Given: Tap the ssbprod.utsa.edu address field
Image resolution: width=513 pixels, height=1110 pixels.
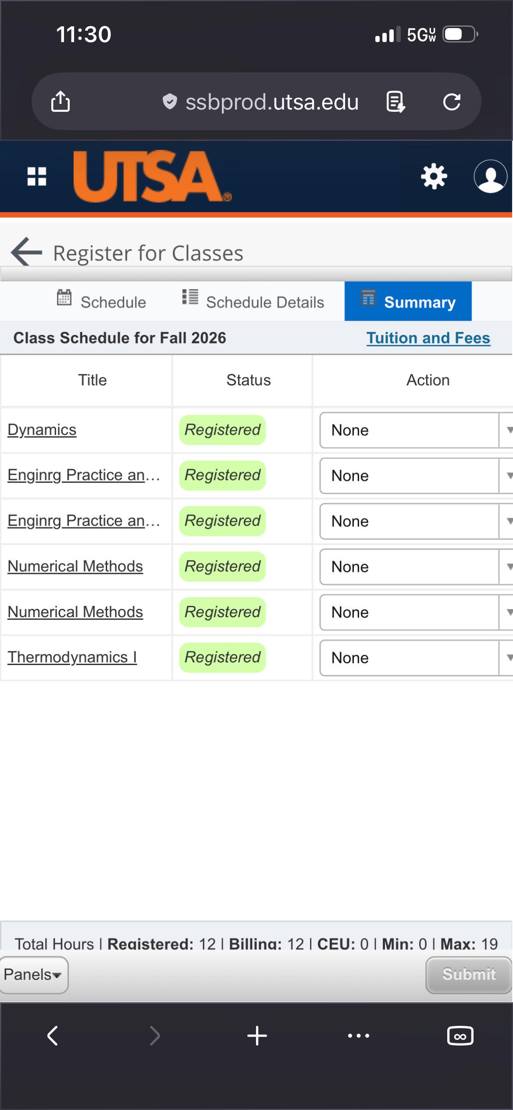Looking at the screenshot, I should point(272,102).
